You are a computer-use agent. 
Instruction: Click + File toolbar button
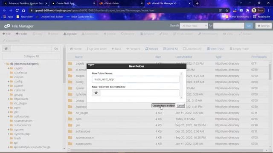[x=7, y=34]
